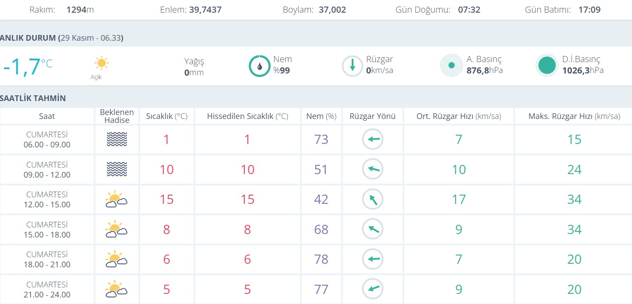Click partly cloudy icon for 12.00 - 15.00

116,199
